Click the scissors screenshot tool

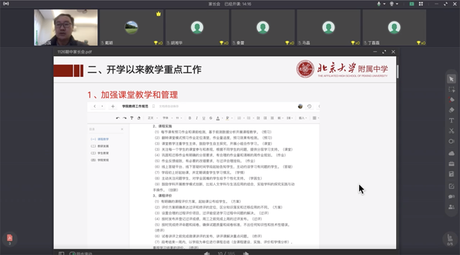coord(451,131)
